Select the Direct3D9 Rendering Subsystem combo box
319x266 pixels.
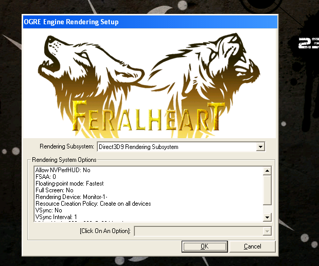181,147
